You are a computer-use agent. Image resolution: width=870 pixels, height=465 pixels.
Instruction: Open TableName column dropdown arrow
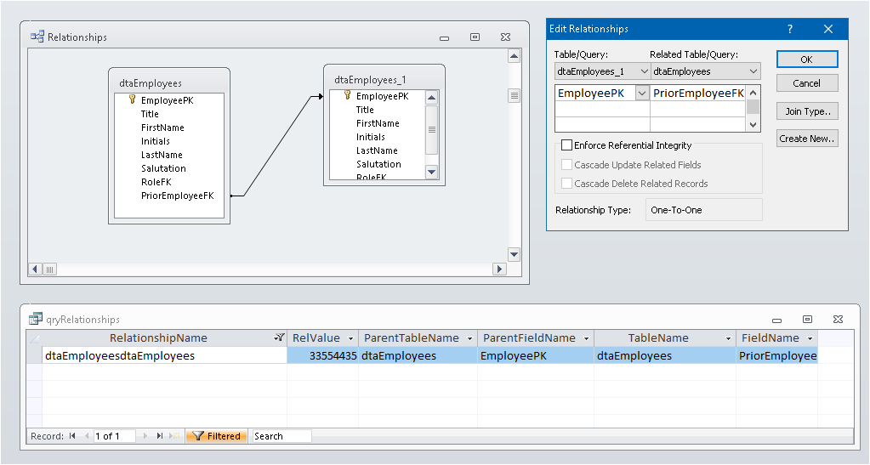[729, 338]
